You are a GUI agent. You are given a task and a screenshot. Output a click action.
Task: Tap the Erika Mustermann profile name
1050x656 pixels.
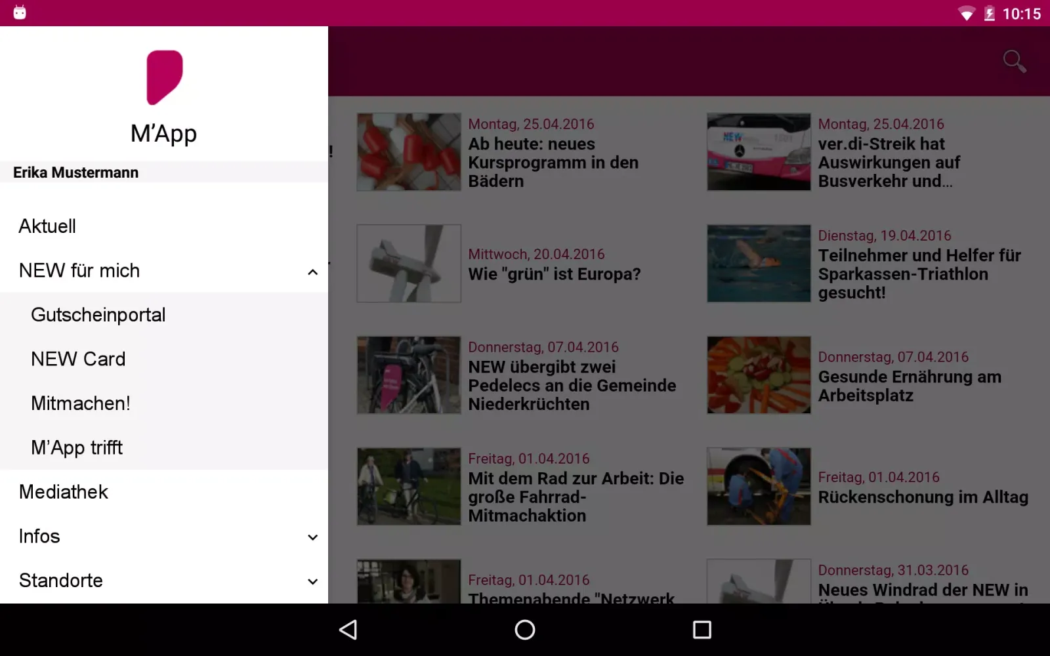click(75, 172)
